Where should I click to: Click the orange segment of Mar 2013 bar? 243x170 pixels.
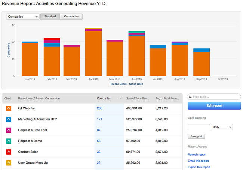point(72,61)
